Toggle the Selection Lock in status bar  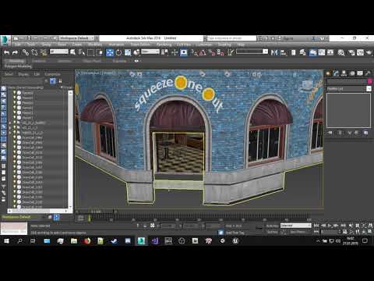pyautogui.click(x=145, y=226)
